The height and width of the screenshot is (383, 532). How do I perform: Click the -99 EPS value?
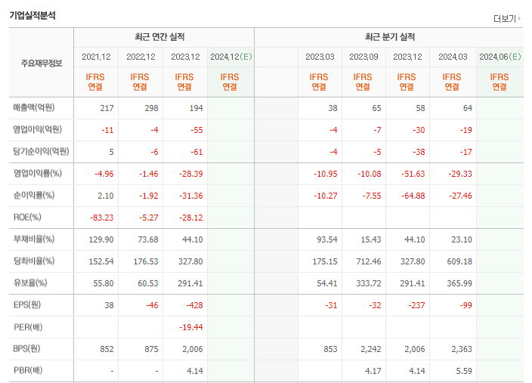(x=466, y=305)
